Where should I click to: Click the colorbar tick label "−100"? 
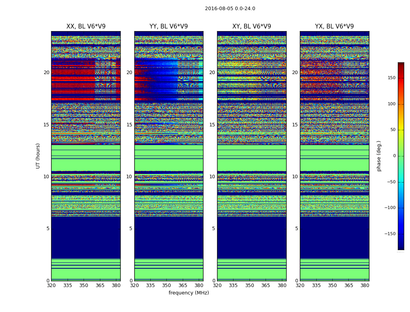tap(390, 208)
